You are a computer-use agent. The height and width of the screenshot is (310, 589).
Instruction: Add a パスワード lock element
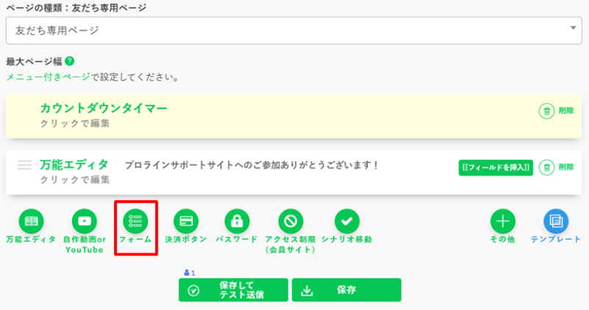pyautogui.click(x=236, y=221)
